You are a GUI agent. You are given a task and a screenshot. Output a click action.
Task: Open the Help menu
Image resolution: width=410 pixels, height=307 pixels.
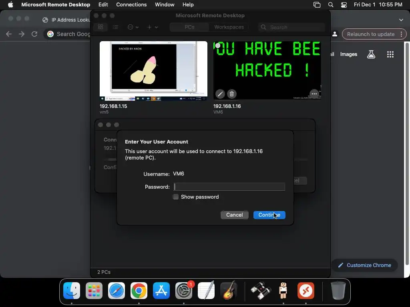[188, 4]
